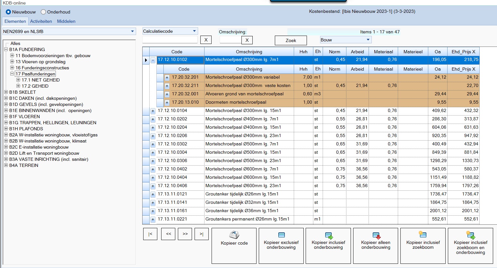Image resolution: width=497 pixels, height=268 pixels.
Task: Open the Activiteiten tab
Action: pos(41,21)
